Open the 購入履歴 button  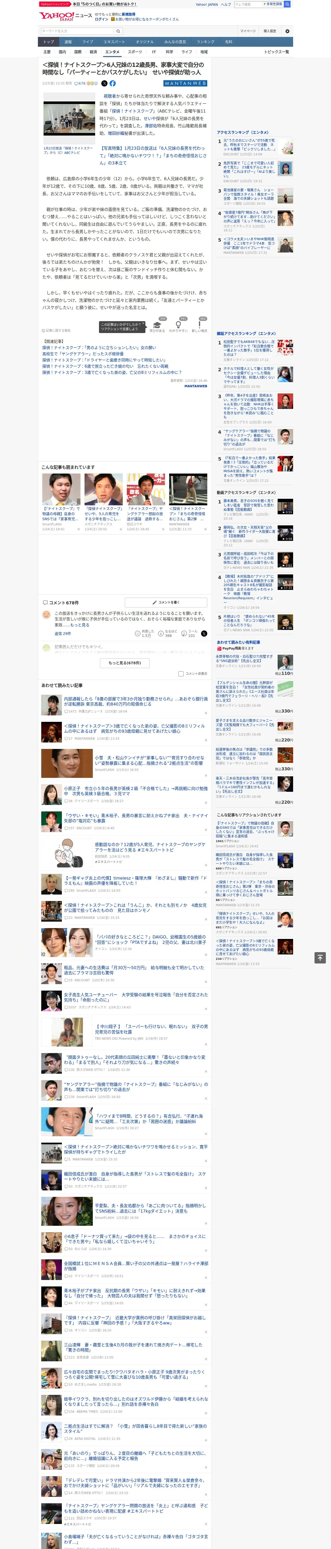coord(270,31)
